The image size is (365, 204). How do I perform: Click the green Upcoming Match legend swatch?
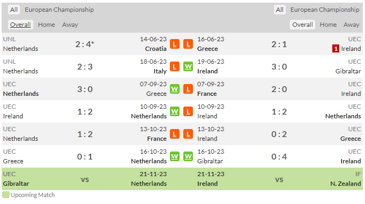[x=6, y=195]
